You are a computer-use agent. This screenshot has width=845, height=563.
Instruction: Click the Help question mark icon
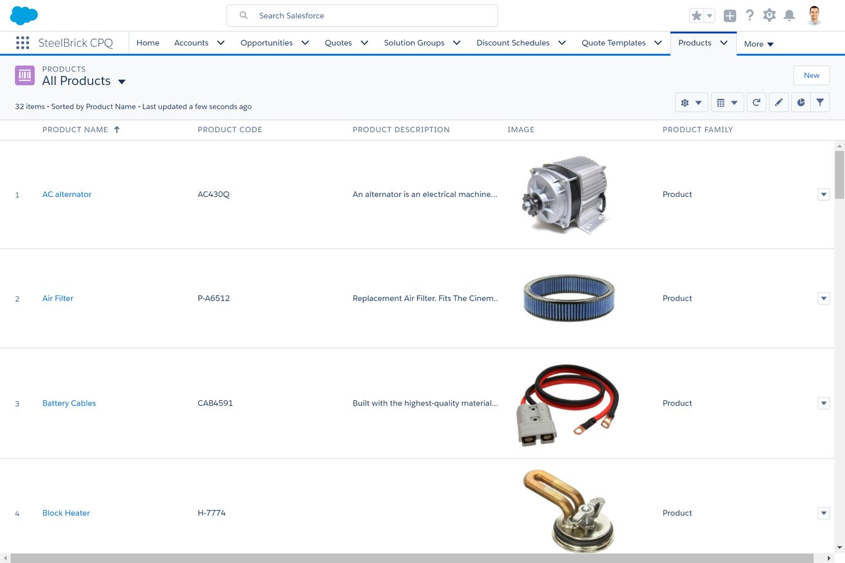pyautogui.click(x=749, y=15)
